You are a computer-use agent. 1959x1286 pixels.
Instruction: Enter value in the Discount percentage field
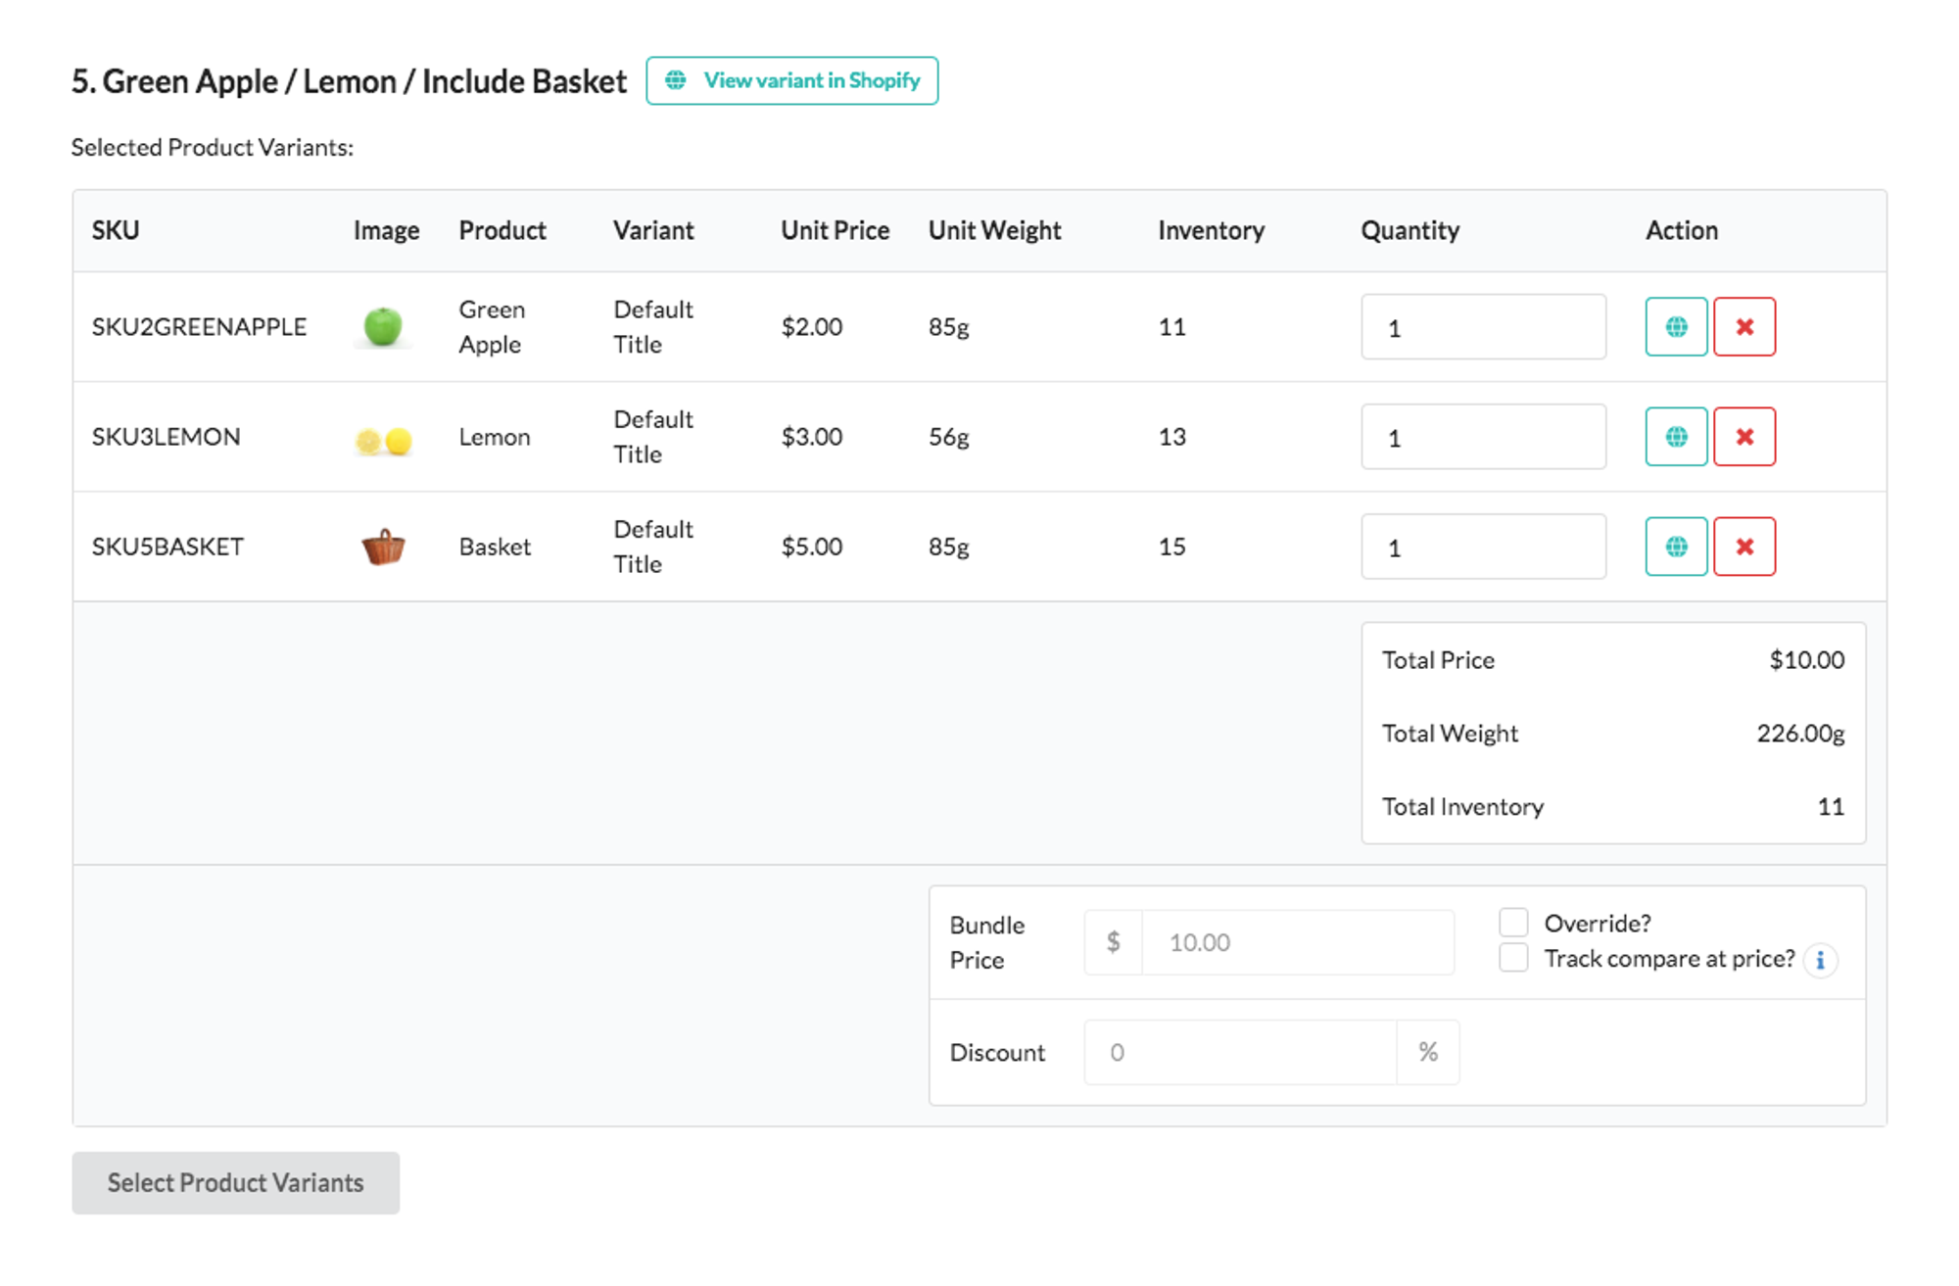(x=1263, y=1051)
